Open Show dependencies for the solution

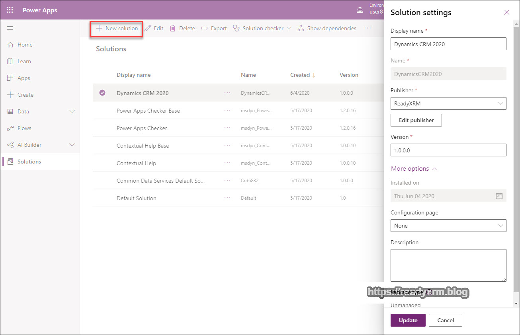click(x=326, y=28)
